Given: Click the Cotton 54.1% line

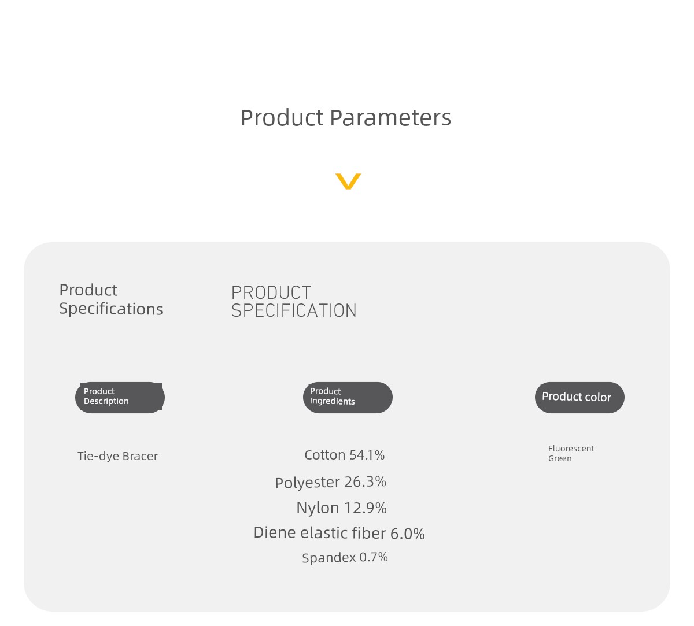Looking at the screenshot, I should 345,455.
